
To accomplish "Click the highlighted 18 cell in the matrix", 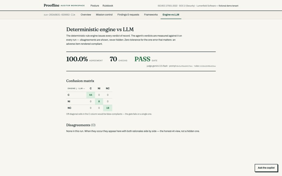I will tap(107, 108).
